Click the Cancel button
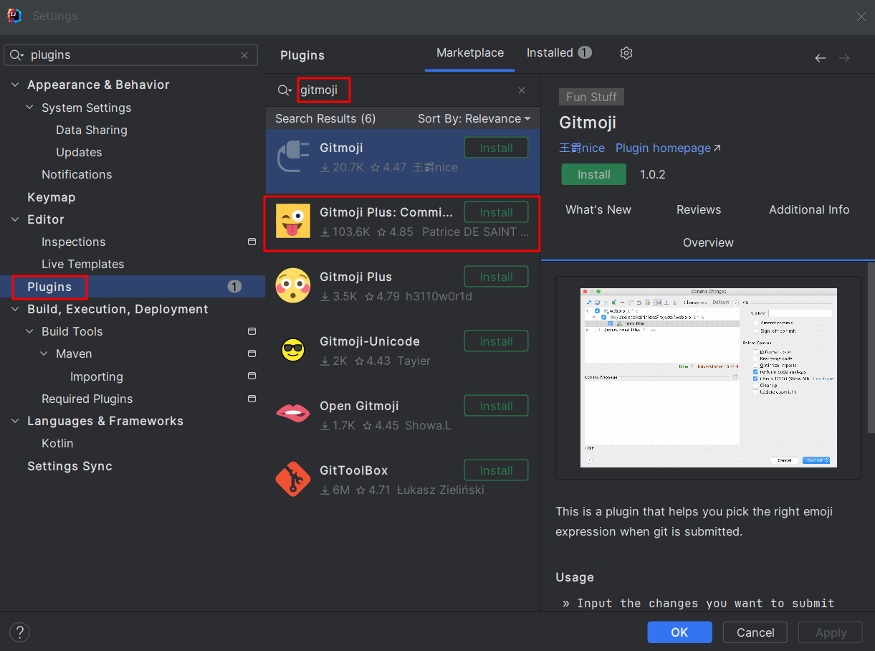This screenshot has width=875, height=651. [755, 632]
